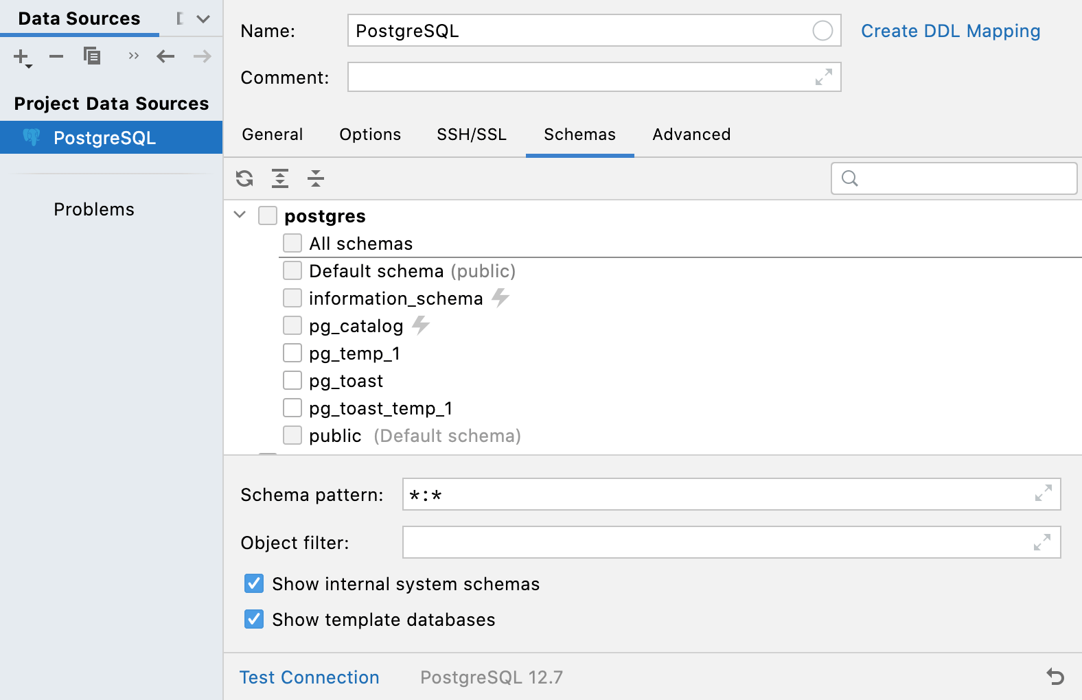Image resolution: width=1082 pixels, height=700 pixels.
Task: Collapse the postgres database node
Action: (x=240, y=215)
